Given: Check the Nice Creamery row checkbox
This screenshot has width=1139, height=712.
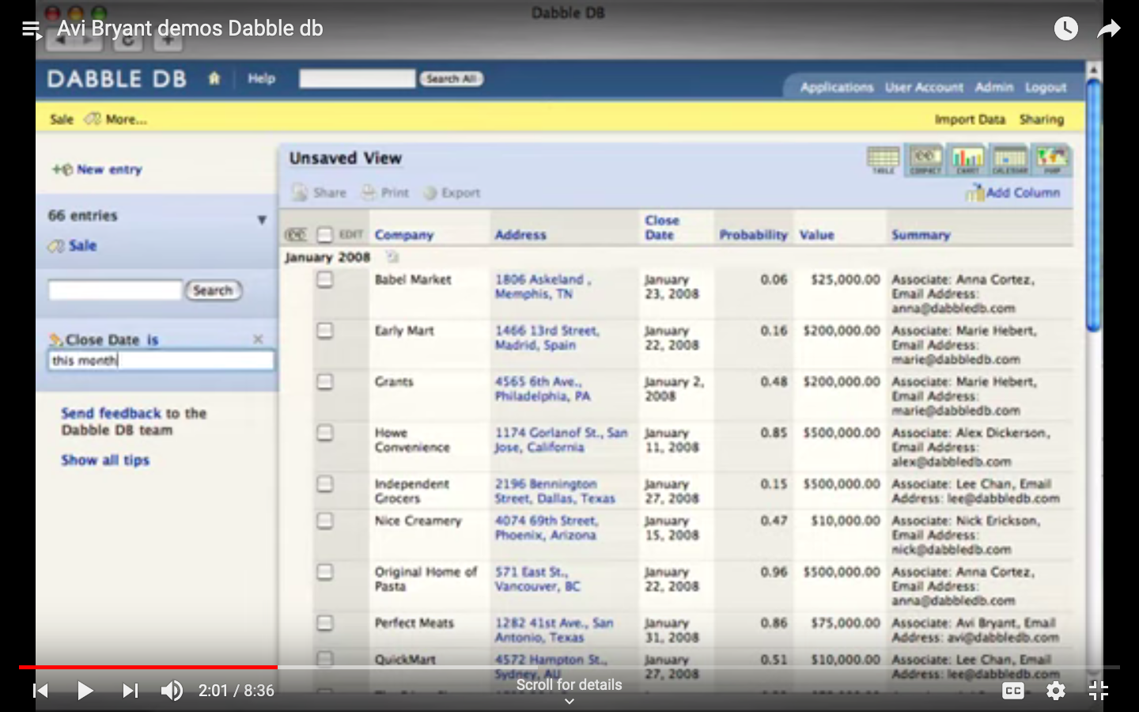Looking at the screenshot, I should click(x=324, y=521).
